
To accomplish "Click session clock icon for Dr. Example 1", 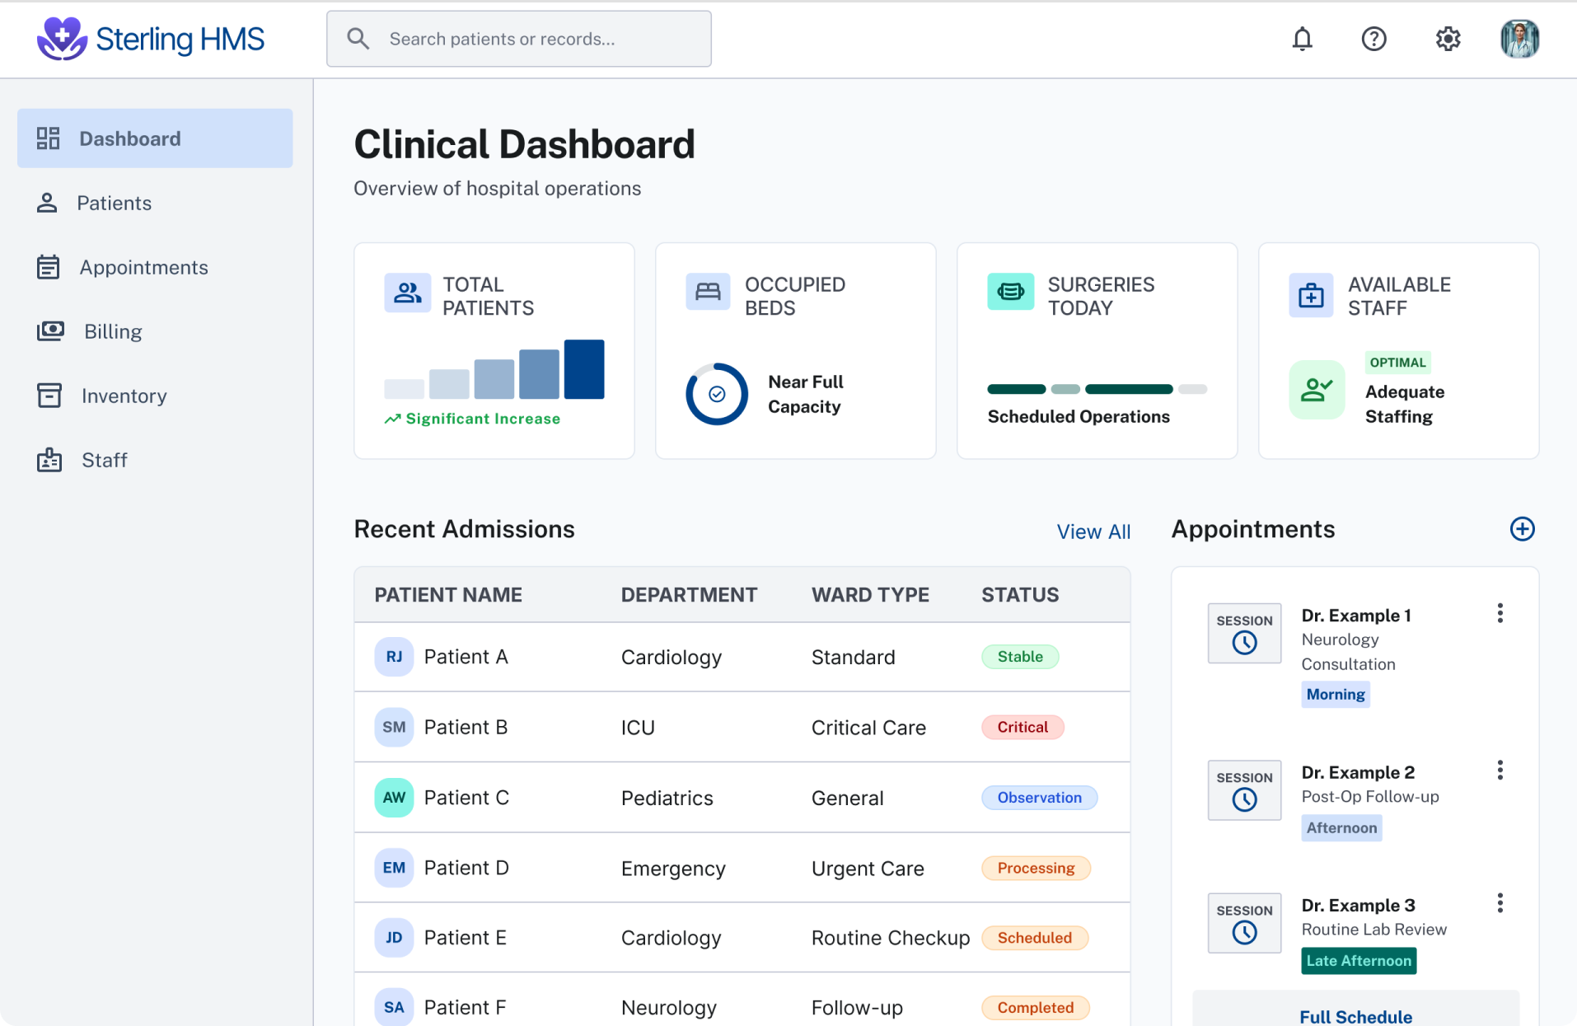I will [x=1244, y=643].
